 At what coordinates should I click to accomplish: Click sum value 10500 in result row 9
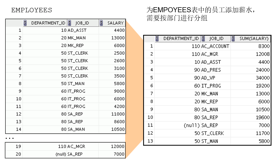[x=263, y=110]
